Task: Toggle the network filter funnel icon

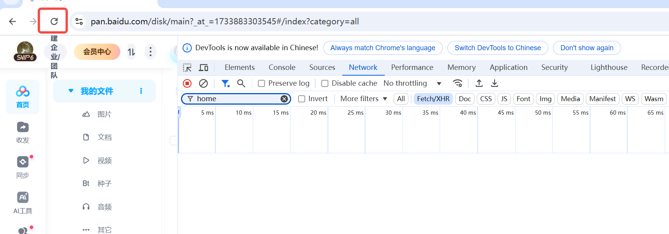Action: (225, 83)
